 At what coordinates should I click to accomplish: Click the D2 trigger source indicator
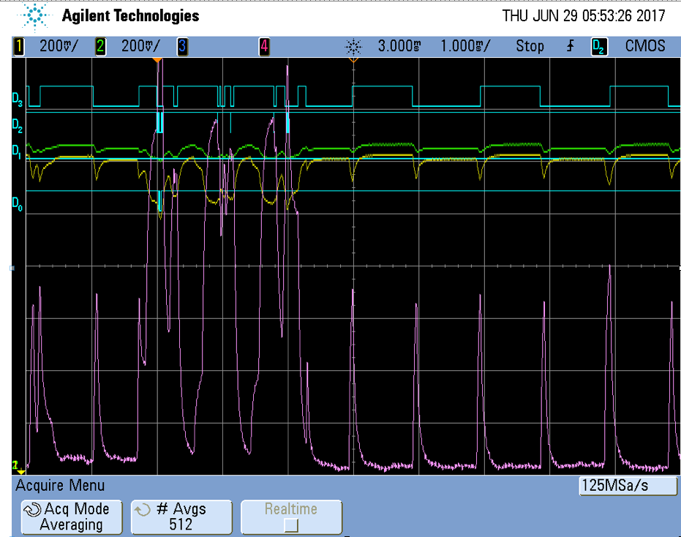(x=599, y=47)
